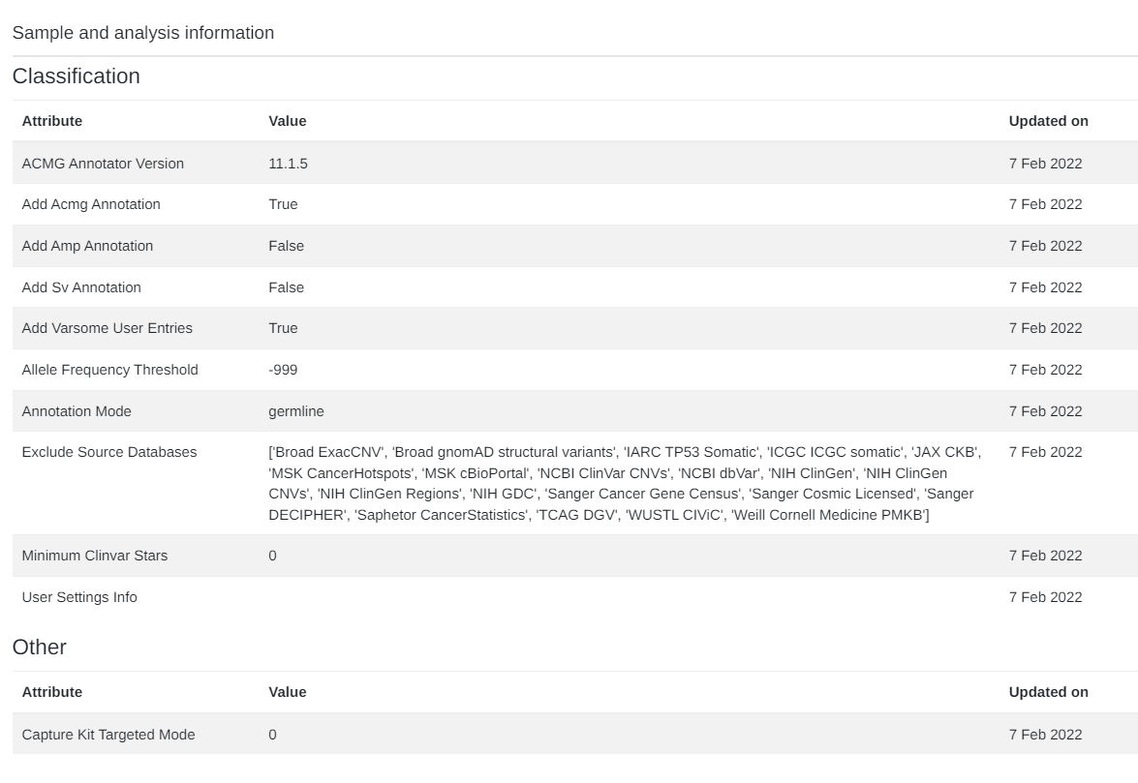Click the "Sample and analysis information" title

[x=143, y=33]
